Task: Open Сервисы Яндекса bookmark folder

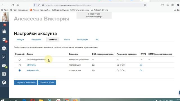Action: click(60, 10)
